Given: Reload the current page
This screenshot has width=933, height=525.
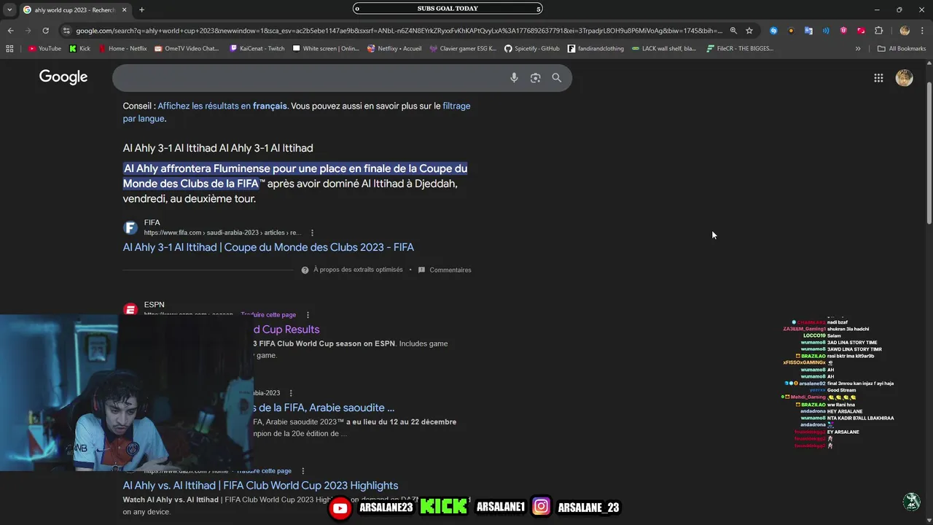Looking at the screenshot, I should click(x=45, y=31).
